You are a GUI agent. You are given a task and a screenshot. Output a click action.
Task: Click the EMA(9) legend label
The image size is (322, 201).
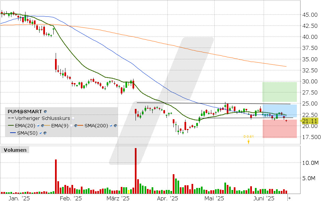[x=60, y=126]
